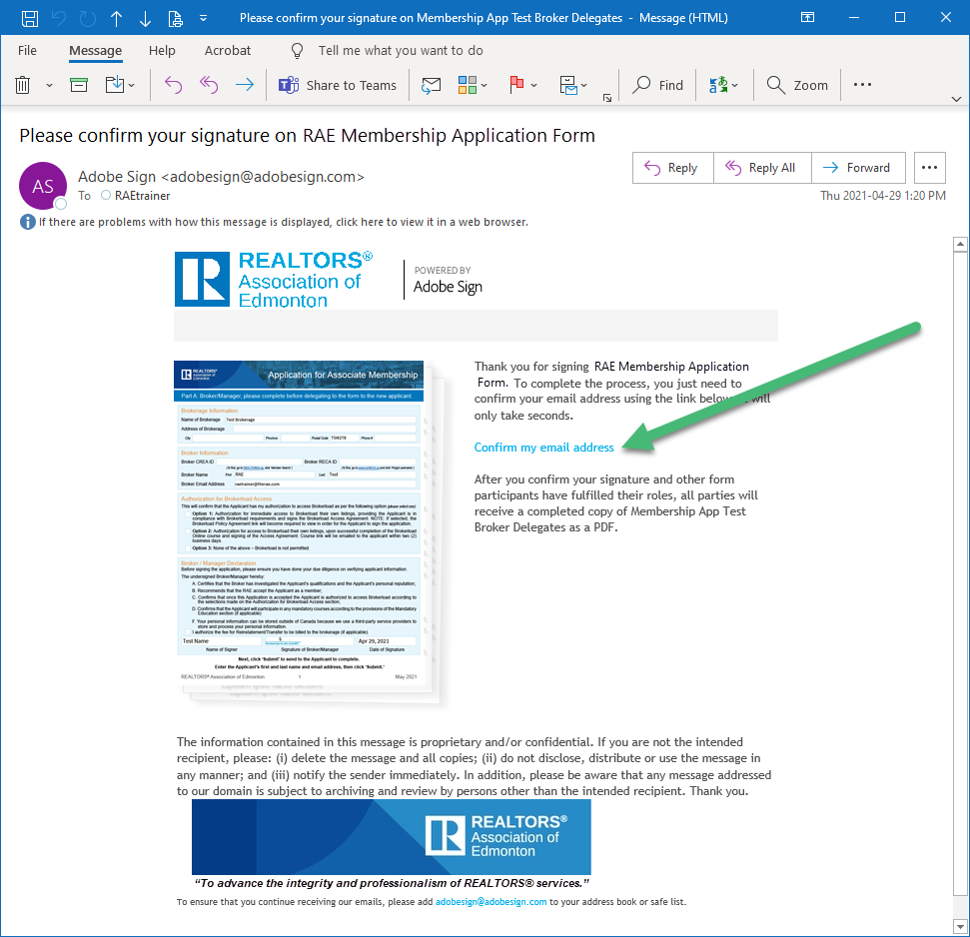
Task: Click the Translate icon
Action: (718, 85)
